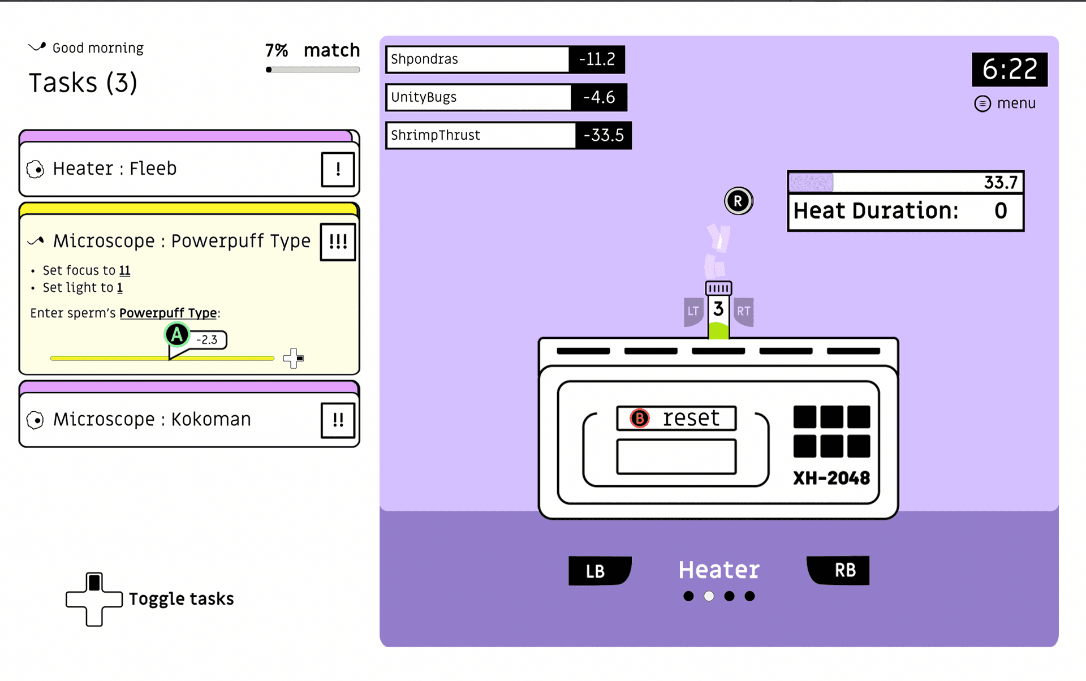Viewport: 1086px width, 681px height.
Task: Click the Tasks (3) heading
Action: pyautogui.click(x=83, y=83)
